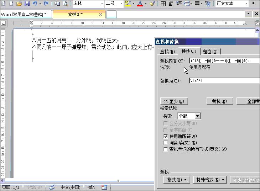Screen dimensions: 260x191
Task: Close the document pane X button
Action: pyautogui.click(x=256, y=14)
